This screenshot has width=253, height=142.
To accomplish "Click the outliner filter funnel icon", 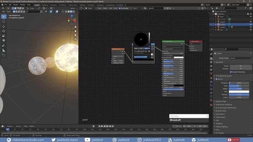I will pos(246,8).
